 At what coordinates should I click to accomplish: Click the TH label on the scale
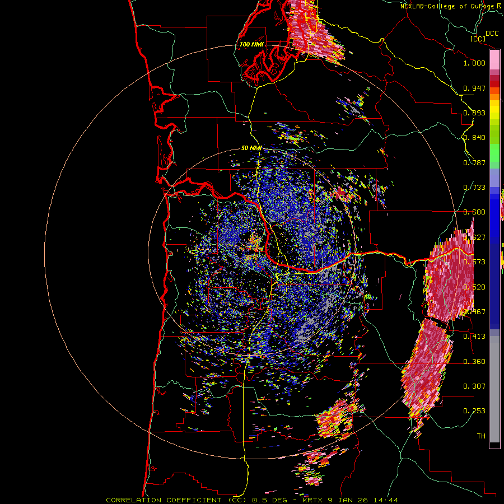point(481,436)
